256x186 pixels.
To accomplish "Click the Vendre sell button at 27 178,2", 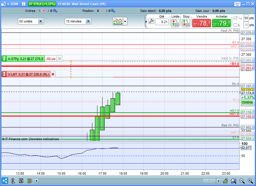I will tap(201, 23).
